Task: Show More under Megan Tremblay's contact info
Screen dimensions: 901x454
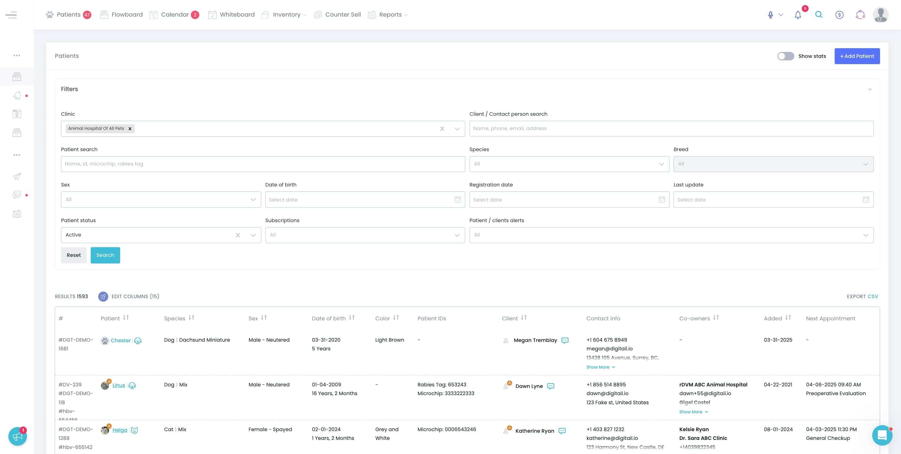Action: pyautogui.click(x=601, y=367)
